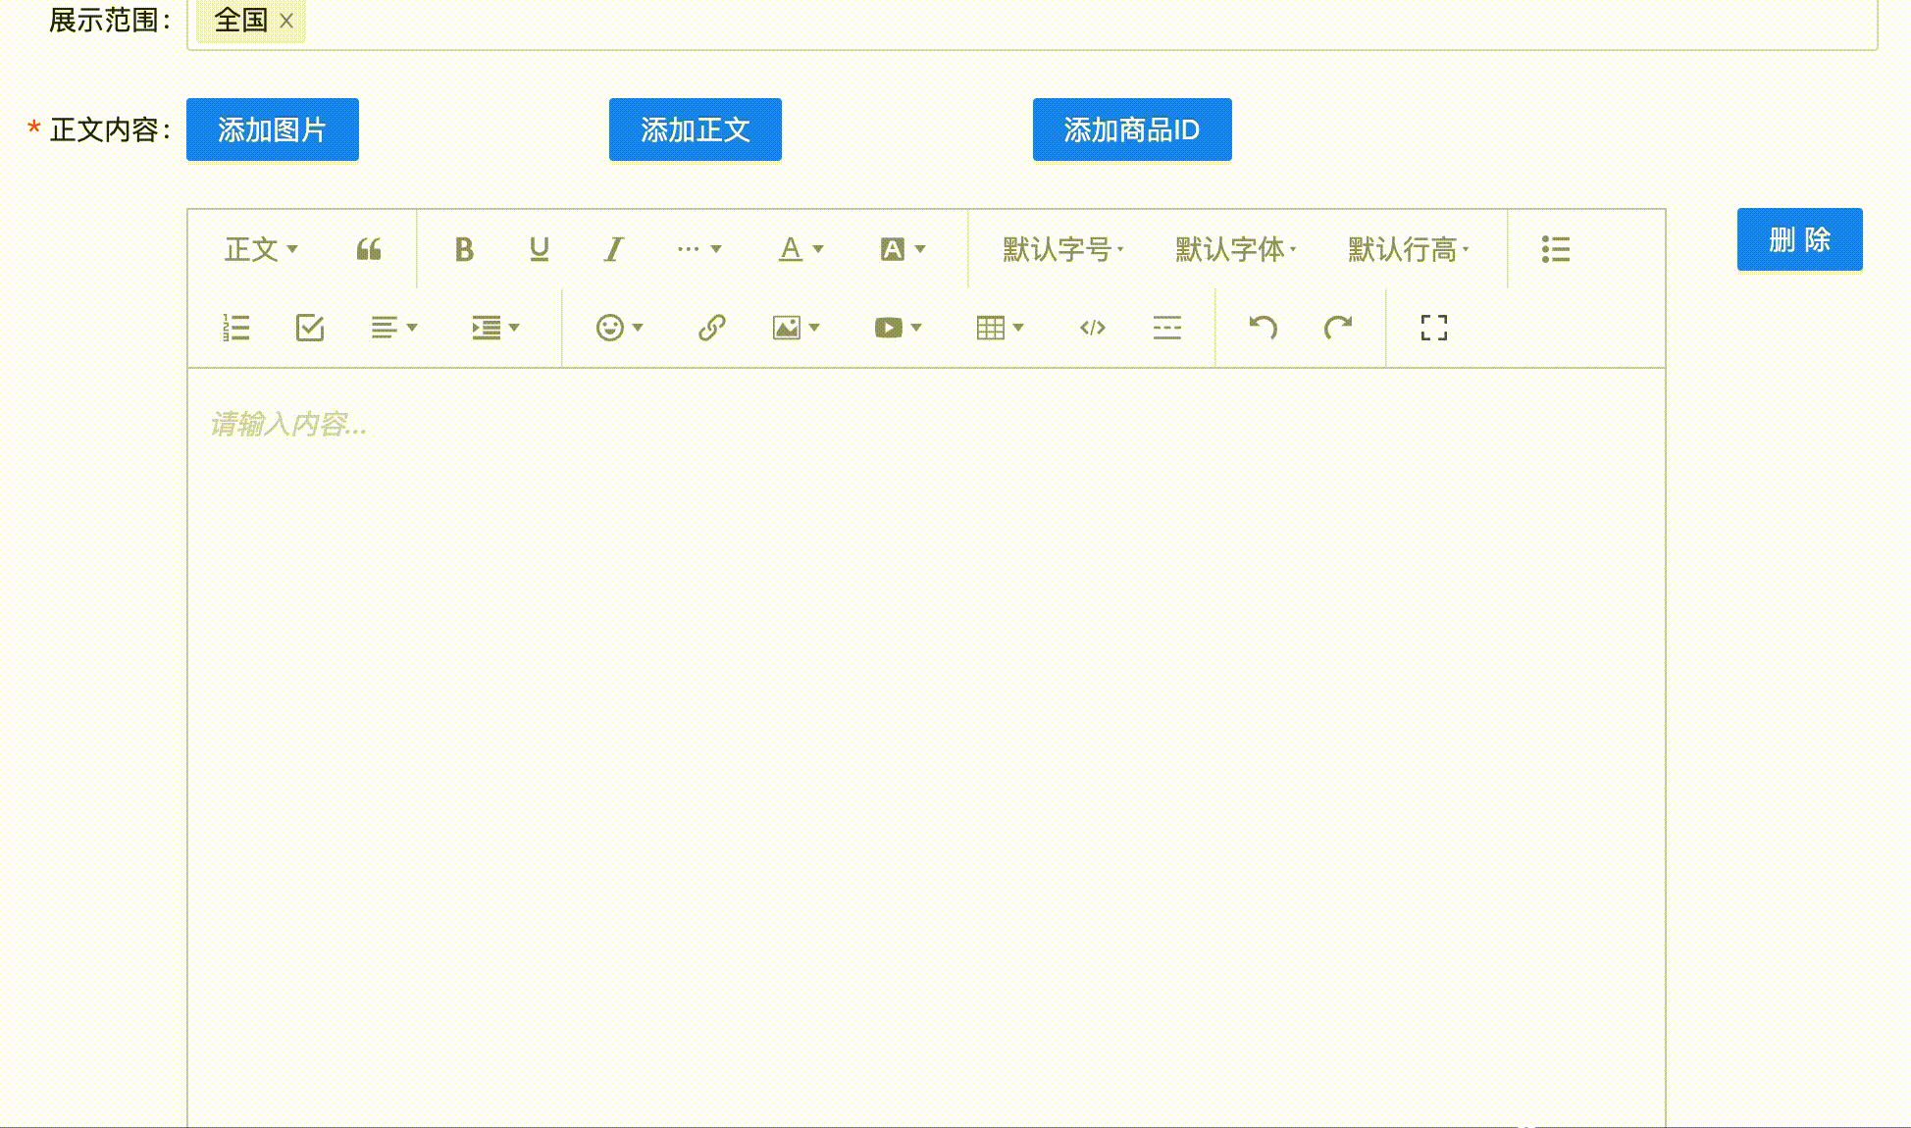Screen dimensions: 1911x1128
Task: Toggle underline formatting
Action: (x=538, y=250)
